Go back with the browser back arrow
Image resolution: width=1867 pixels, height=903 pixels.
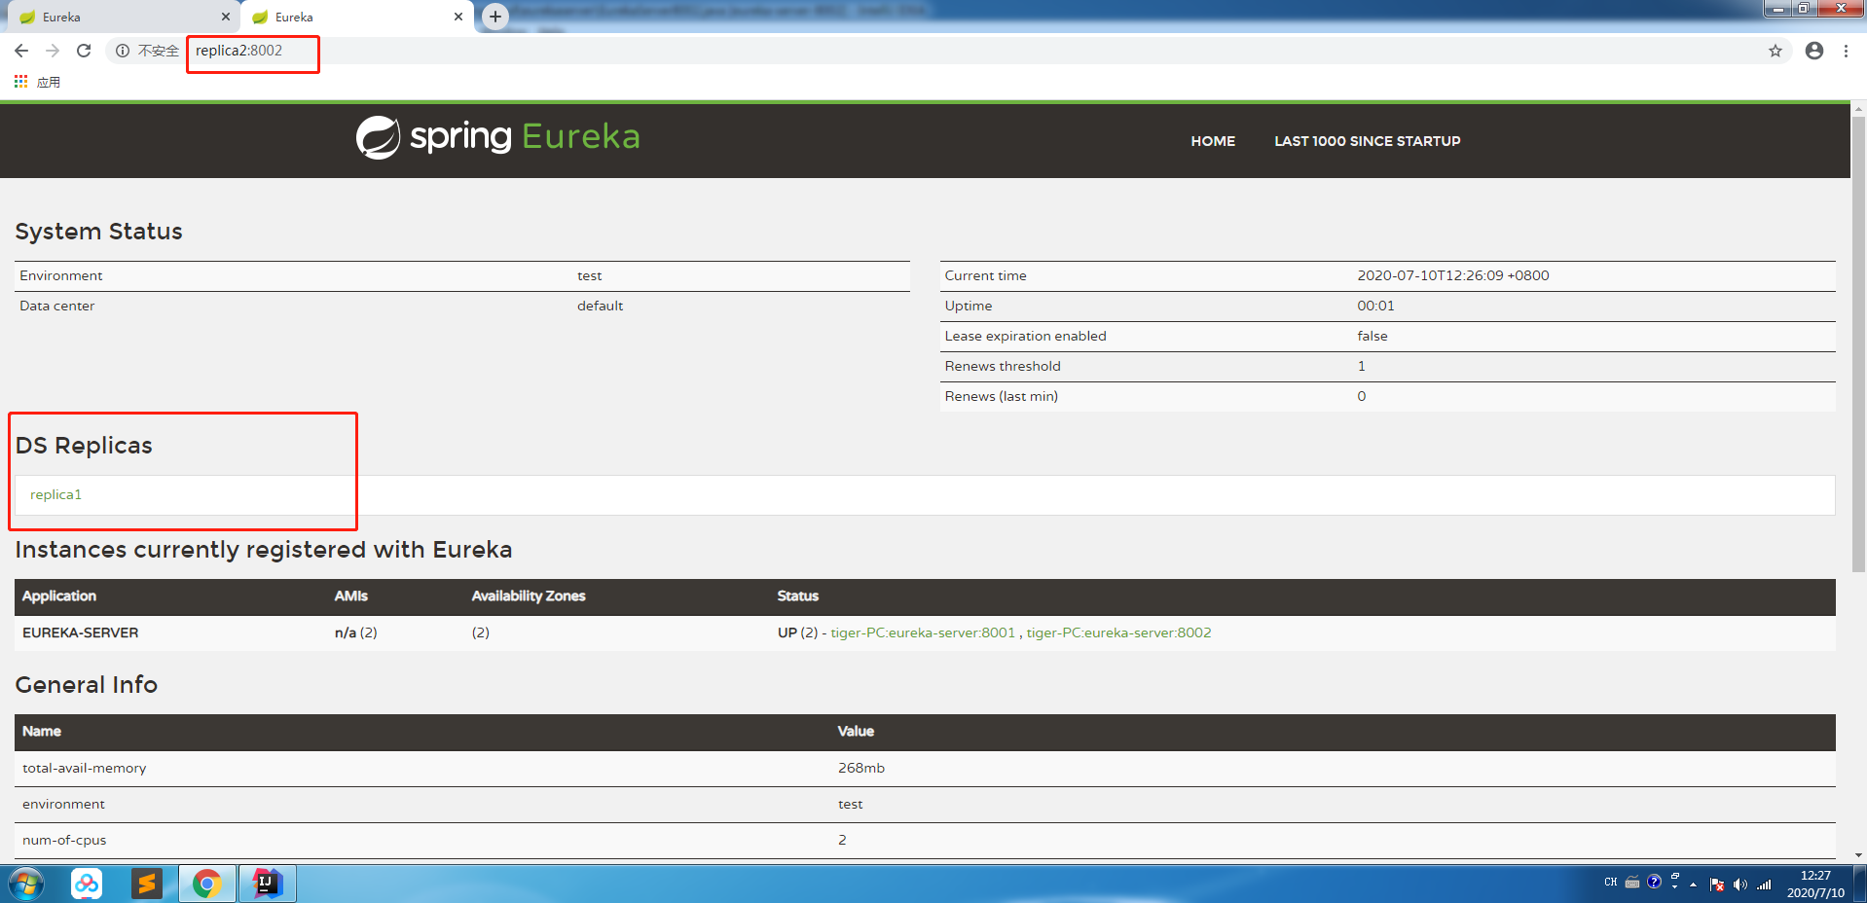tap(21, 51)
